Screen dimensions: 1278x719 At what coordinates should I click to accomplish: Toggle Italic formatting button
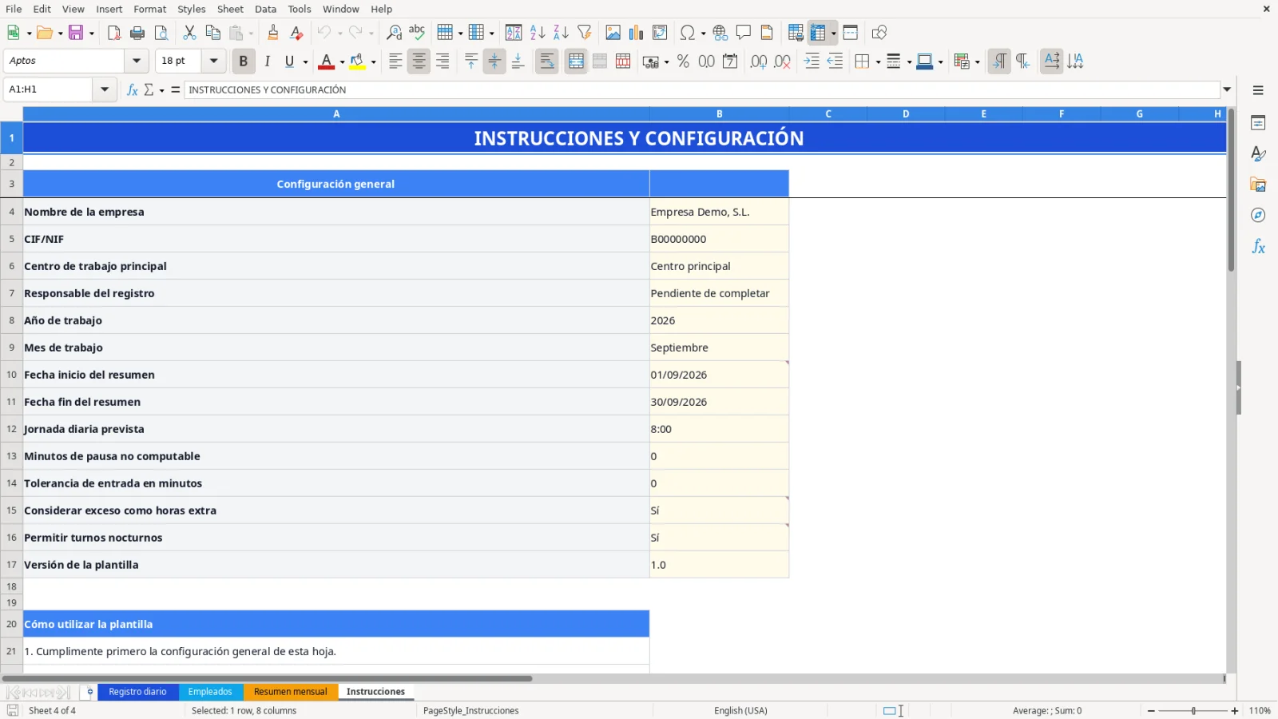[267, 61]
